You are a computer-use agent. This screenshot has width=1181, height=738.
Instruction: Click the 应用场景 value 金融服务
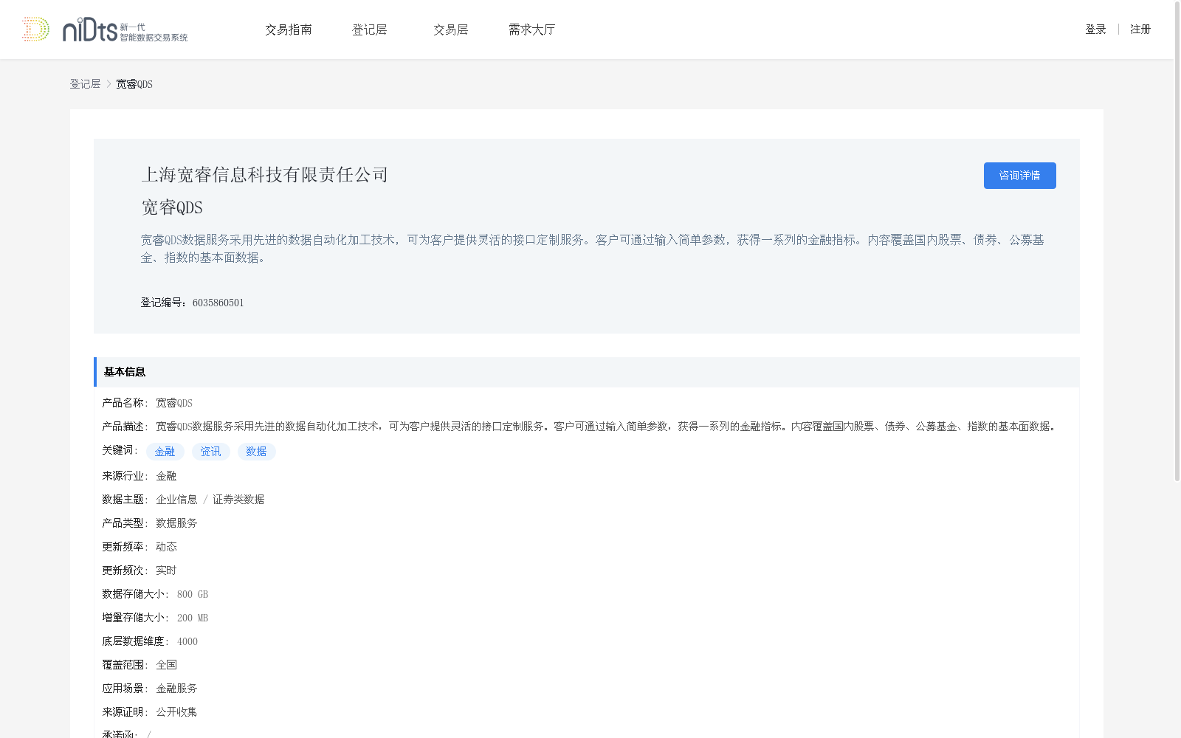tap(176, 689)
